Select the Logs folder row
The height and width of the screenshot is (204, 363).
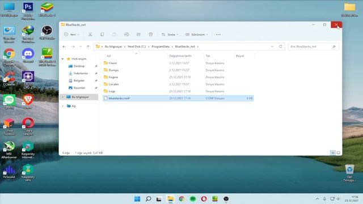[178, 91]
